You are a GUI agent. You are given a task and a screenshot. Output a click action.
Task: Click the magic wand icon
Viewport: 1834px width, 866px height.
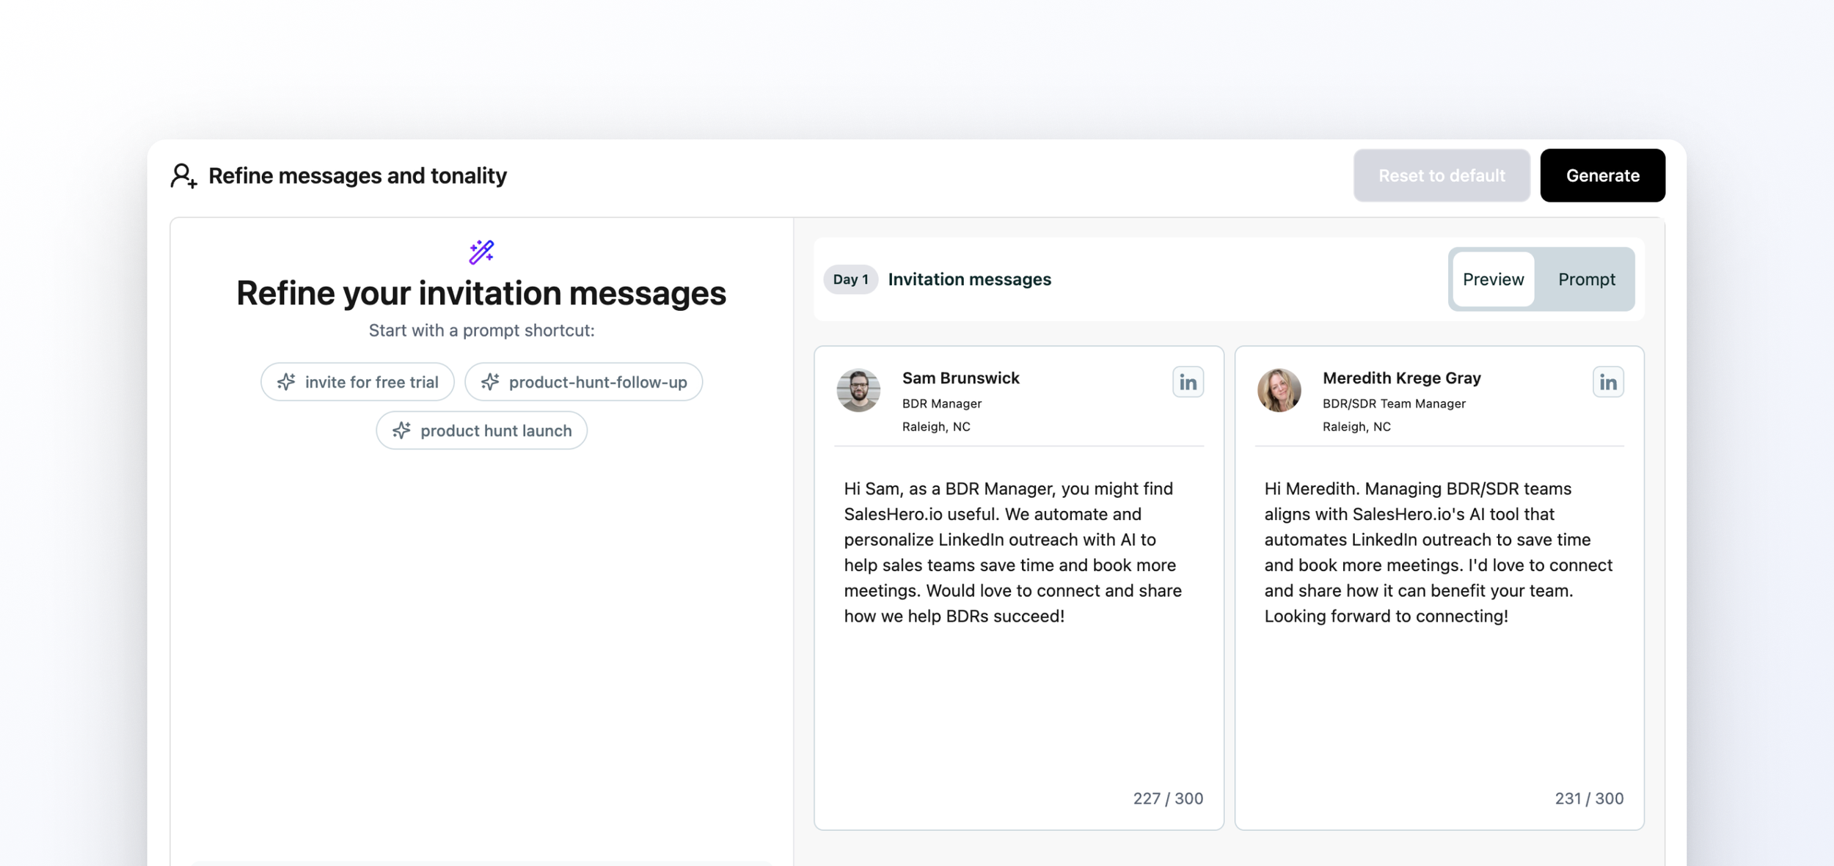[481, 252]
